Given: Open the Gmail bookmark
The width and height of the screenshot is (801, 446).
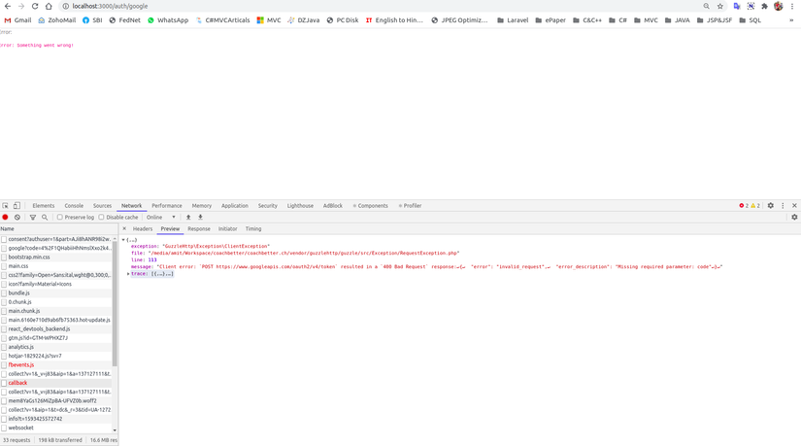Looking at the screenshot, I should pyautogui.click(x=17, y=20).
